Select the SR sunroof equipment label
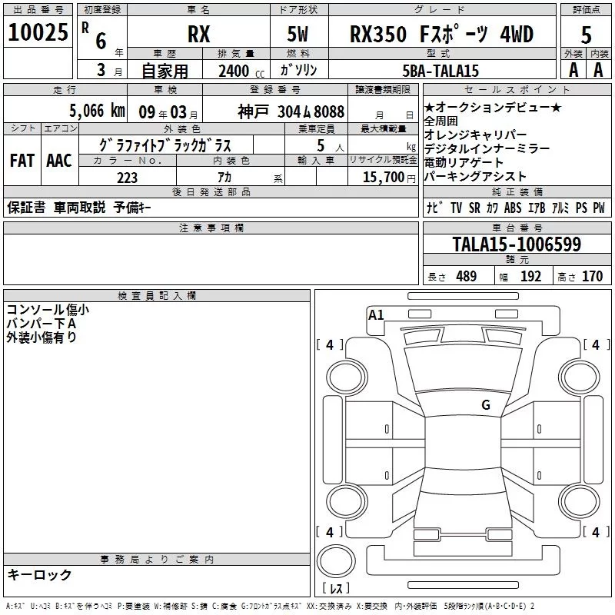 tap(474, 208)
